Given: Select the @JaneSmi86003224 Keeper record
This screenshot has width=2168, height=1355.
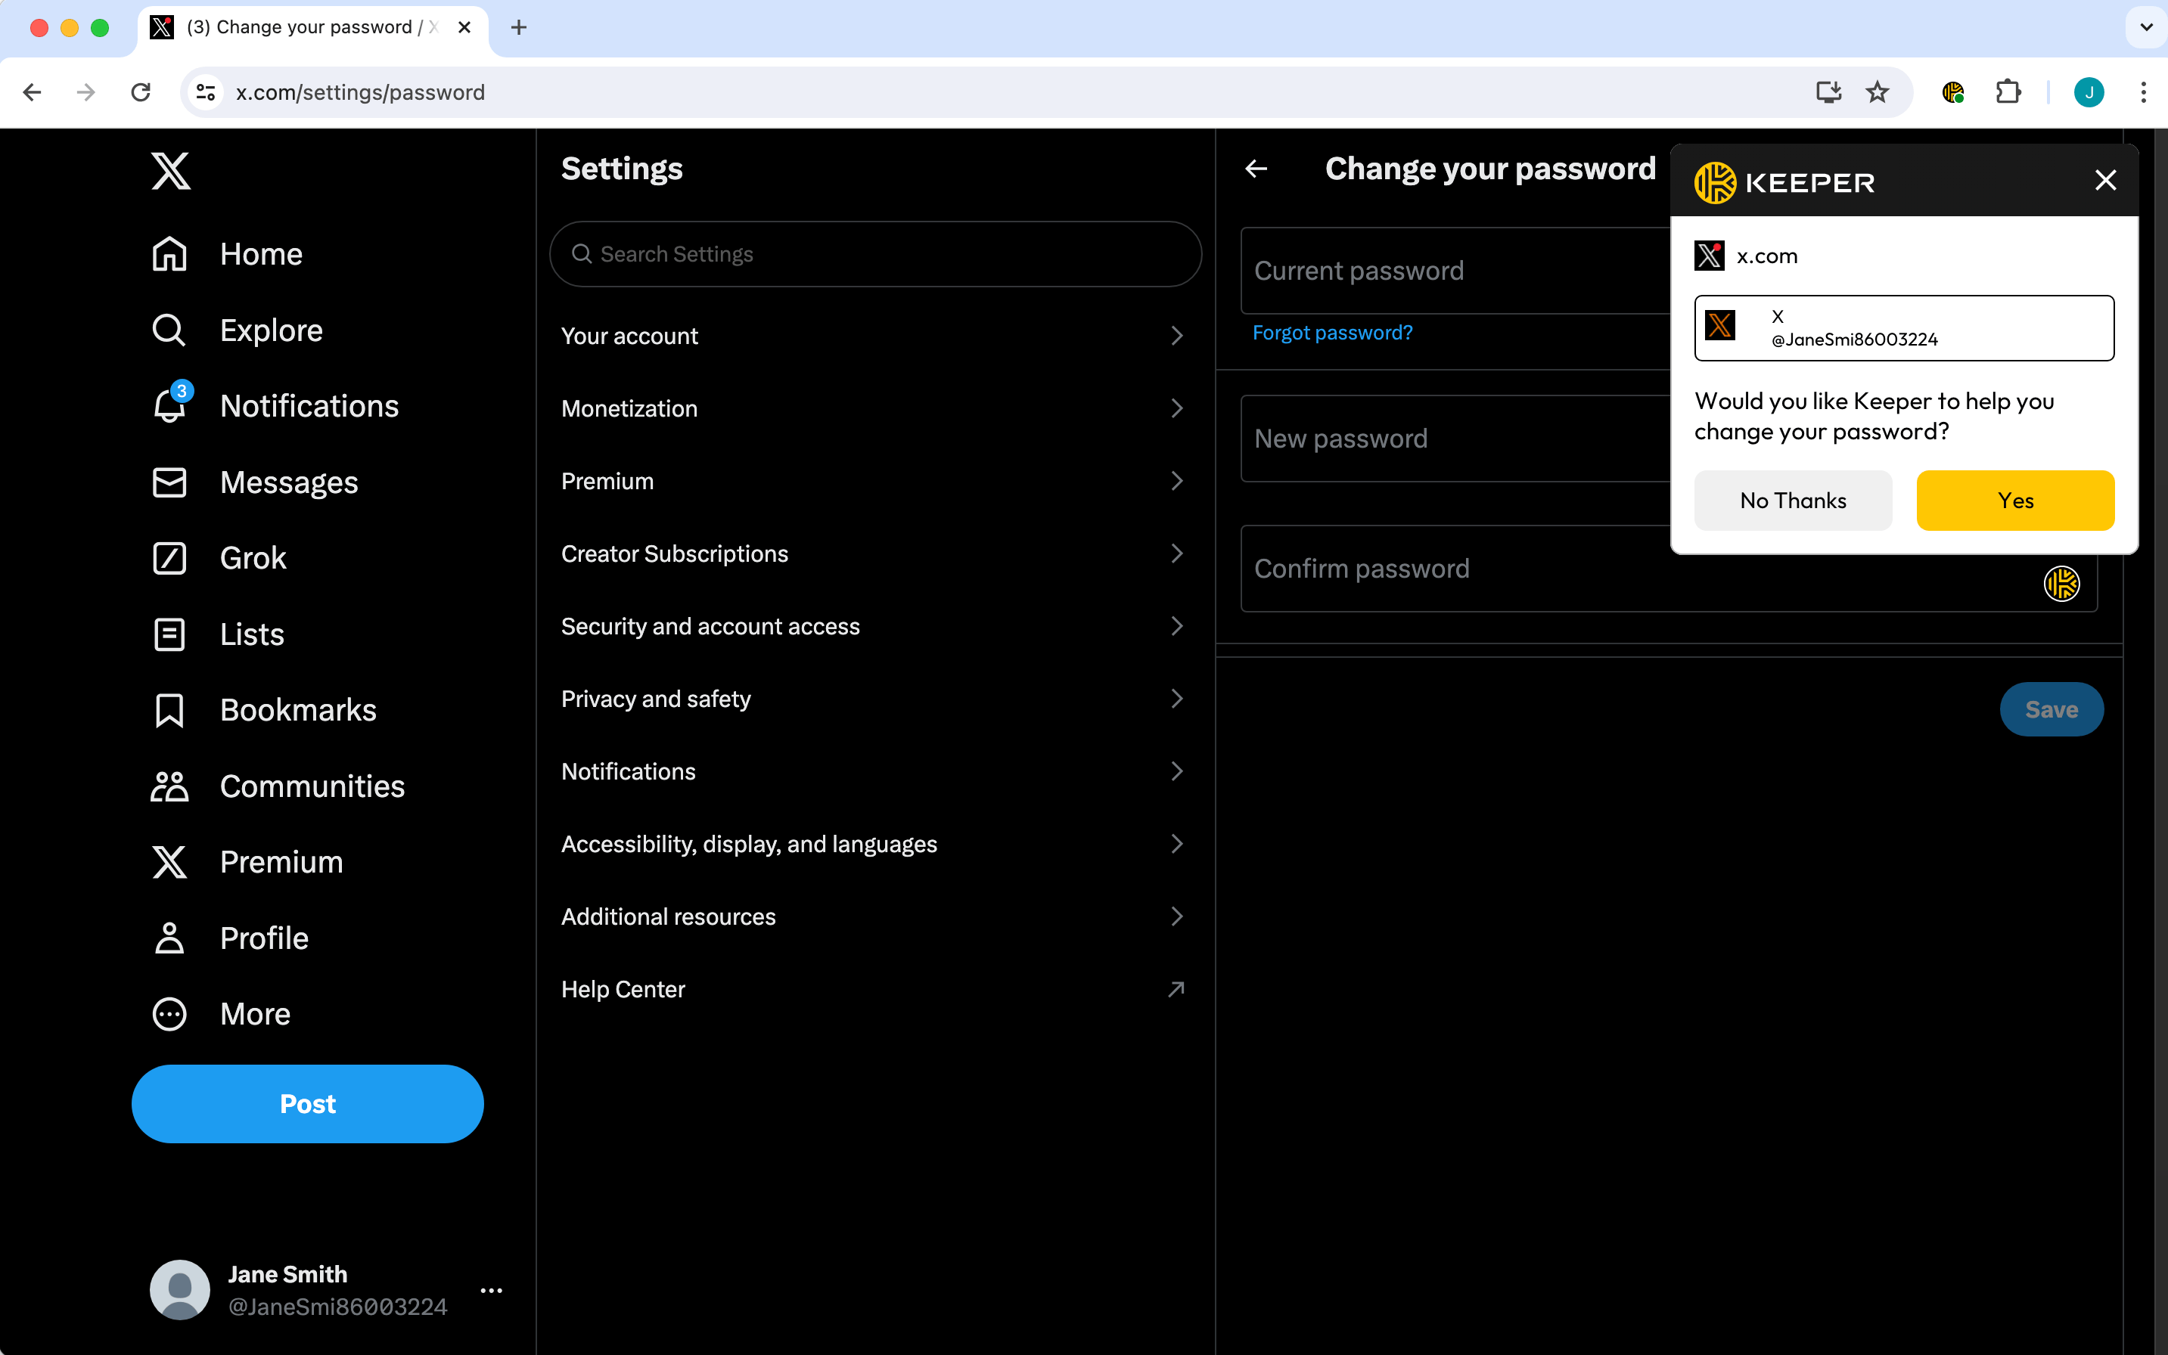Looking at the screenshot, I should pyautogui.click(x=1903, y=328).
